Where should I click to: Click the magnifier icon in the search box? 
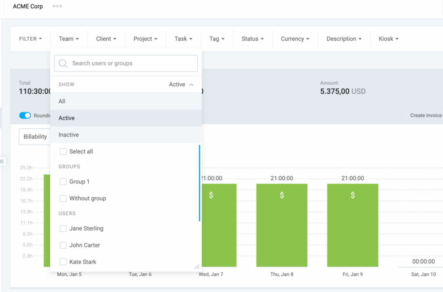click(x=63, y=64)
